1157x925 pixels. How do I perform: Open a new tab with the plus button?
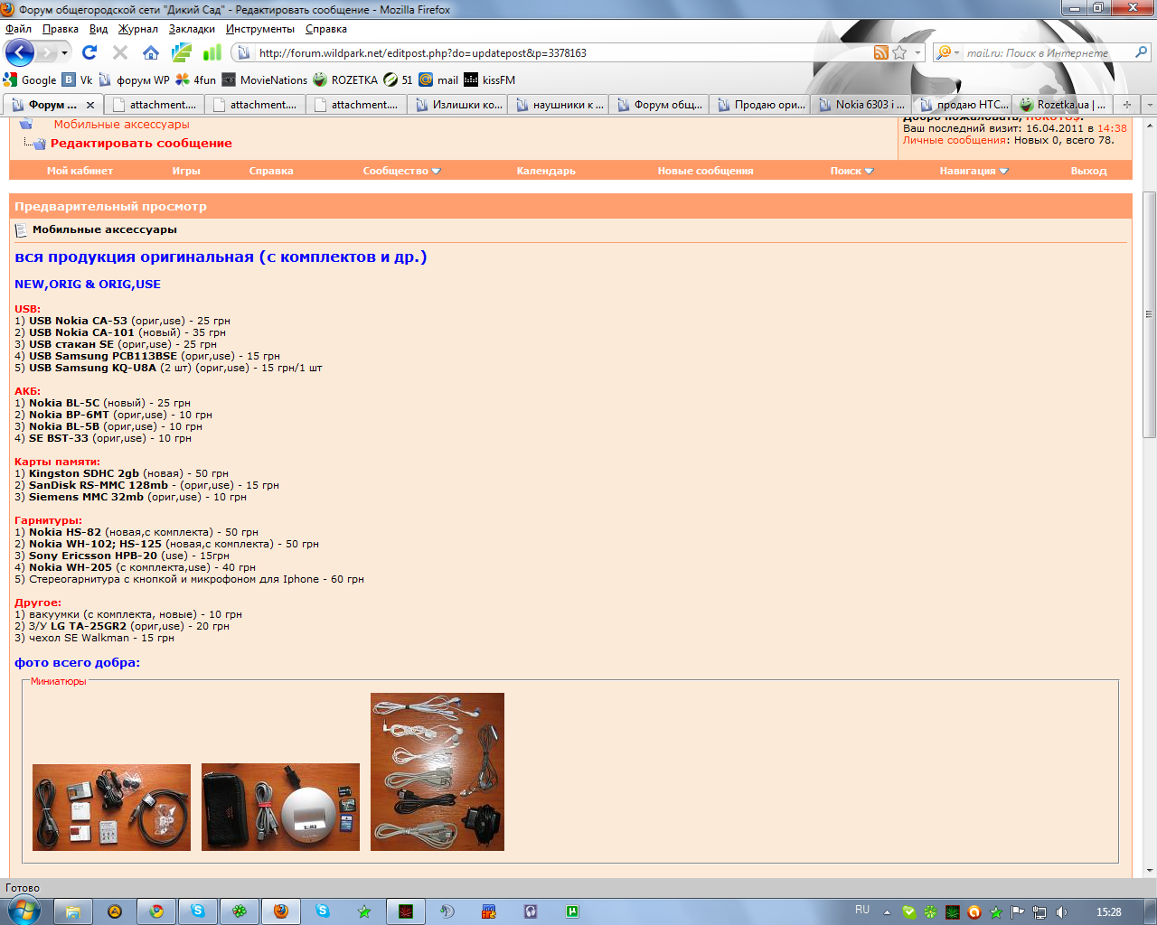coord(1127,105)
